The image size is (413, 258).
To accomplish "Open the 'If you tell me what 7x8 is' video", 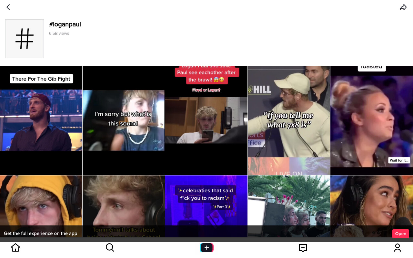I will [x=289, y=120].
